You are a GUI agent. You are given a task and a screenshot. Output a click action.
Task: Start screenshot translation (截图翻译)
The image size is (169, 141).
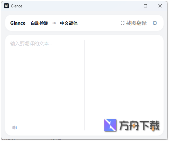134,23
